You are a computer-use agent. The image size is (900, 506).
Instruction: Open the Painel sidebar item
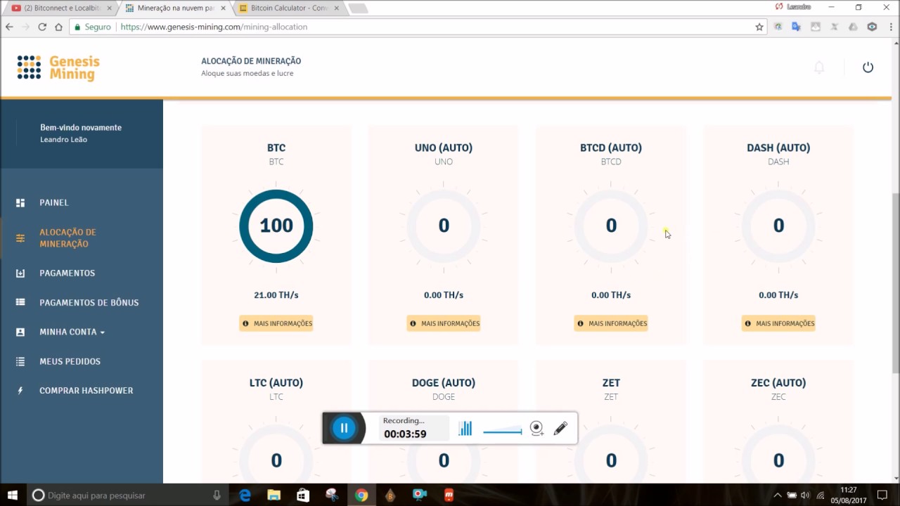[54, 202]
